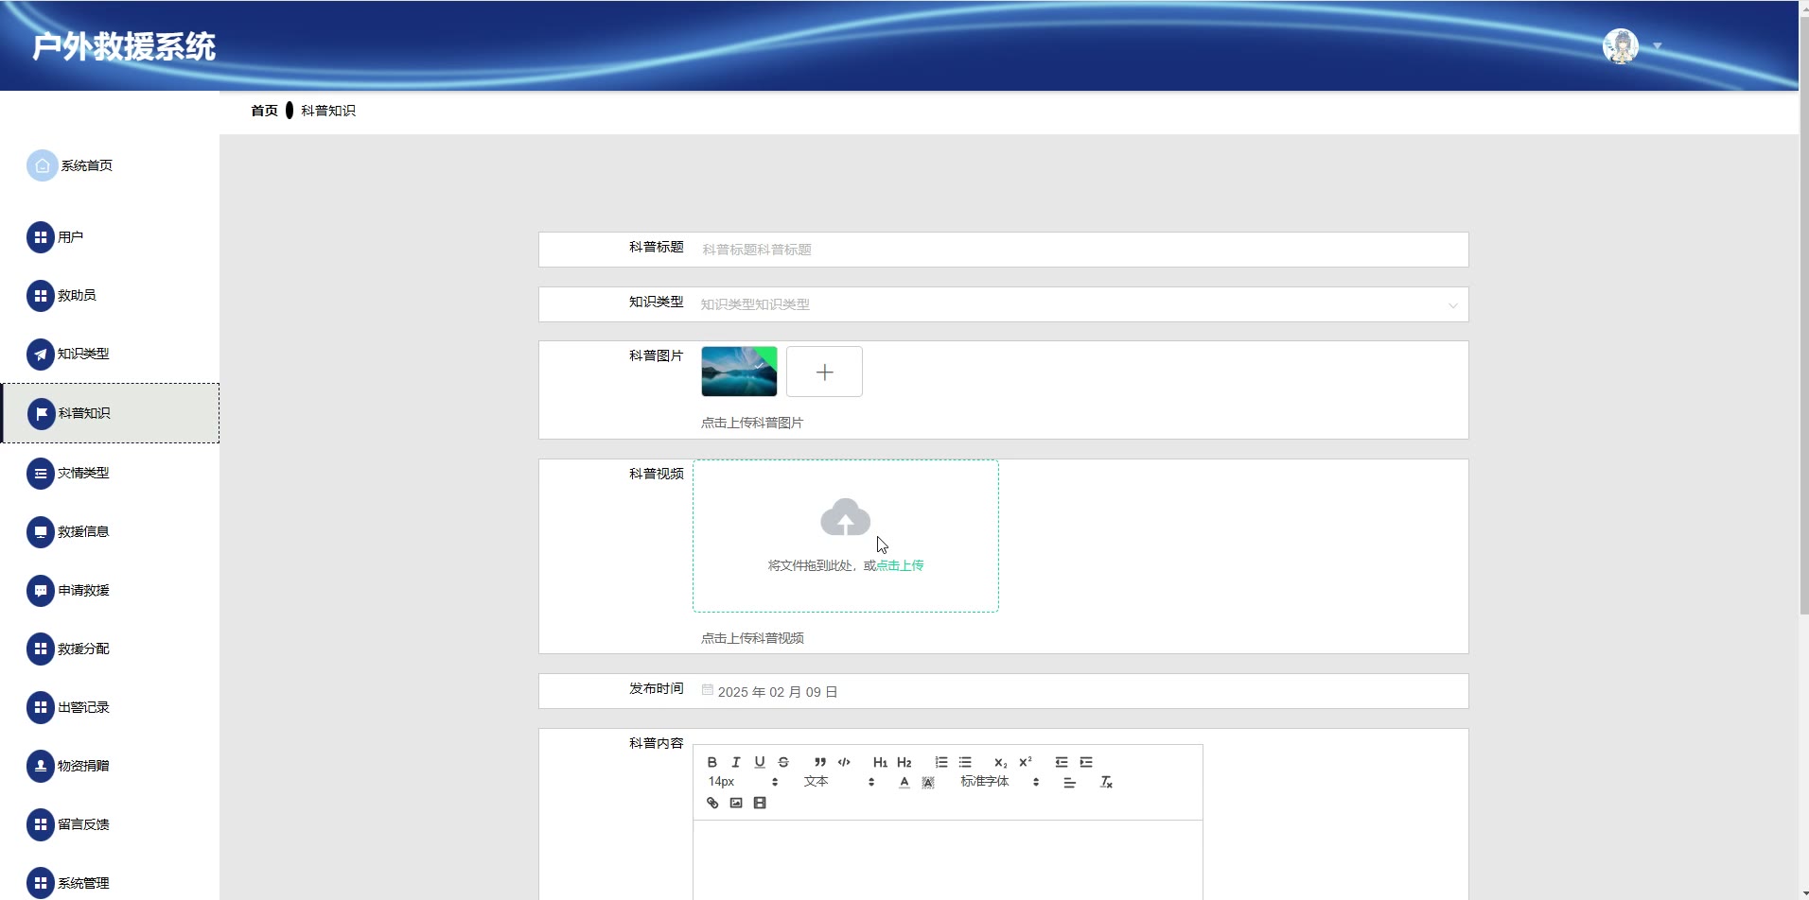The width and height of the screenshot is (1809, 900).
Task: Toggle italic formatting in the editor
Action: pyautogui.click(x=736, y=762)
